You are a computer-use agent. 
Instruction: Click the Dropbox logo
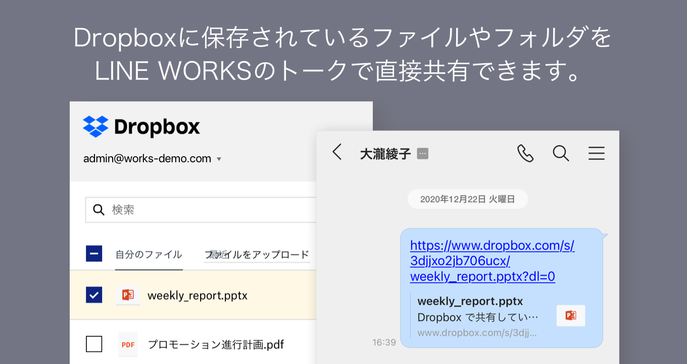click(141, 126)
